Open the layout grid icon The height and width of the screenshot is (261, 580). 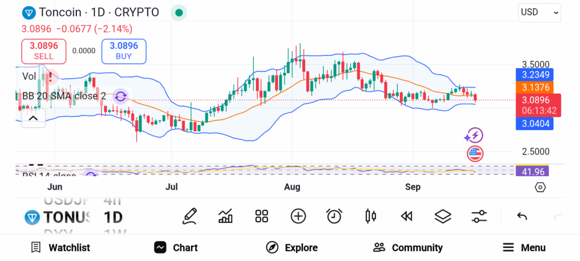pyautogui.click(x=261, y=216)
